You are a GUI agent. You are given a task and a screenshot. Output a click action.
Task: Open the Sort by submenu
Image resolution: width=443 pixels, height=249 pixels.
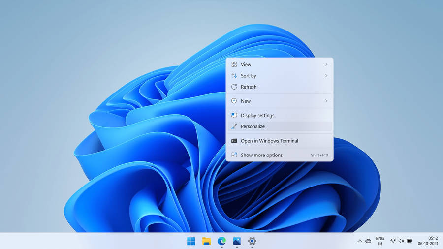(280, 76)
